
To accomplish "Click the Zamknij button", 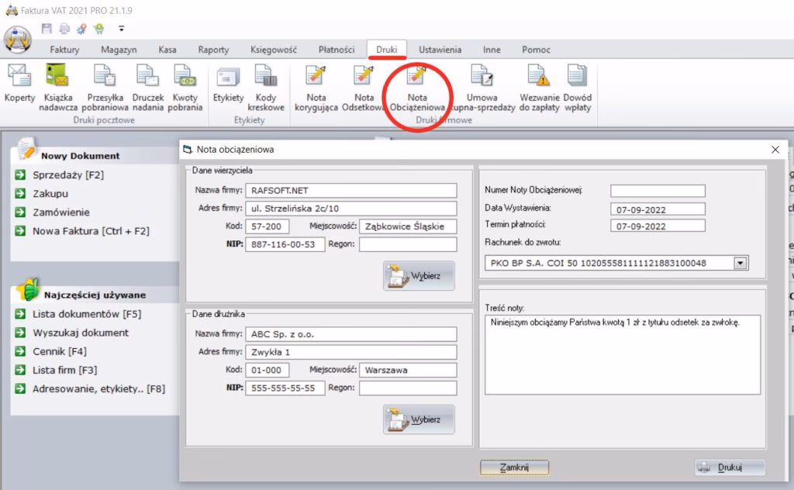I will (514, 468).
